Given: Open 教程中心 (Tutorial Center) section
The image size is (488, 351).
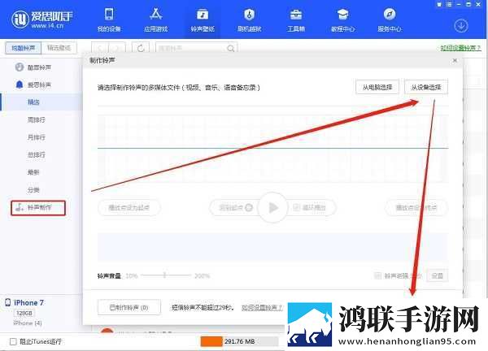Looking at the screenshot, I should [342, 20].
